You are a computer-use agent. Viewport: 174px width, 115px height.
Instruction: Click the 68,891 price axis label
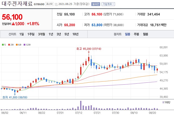[x=164, y=47]
